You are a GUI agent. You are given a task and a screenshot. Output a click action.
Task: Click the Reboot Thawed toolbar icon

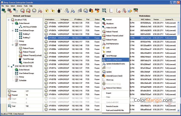23,11
